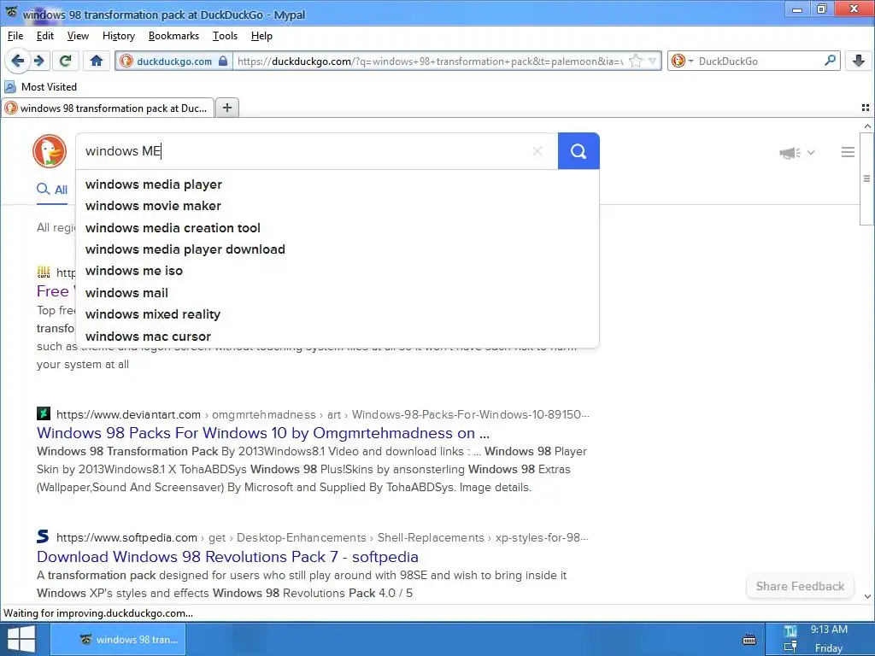Choose suggestion windows mixed reality

click(x=337, y=314)
